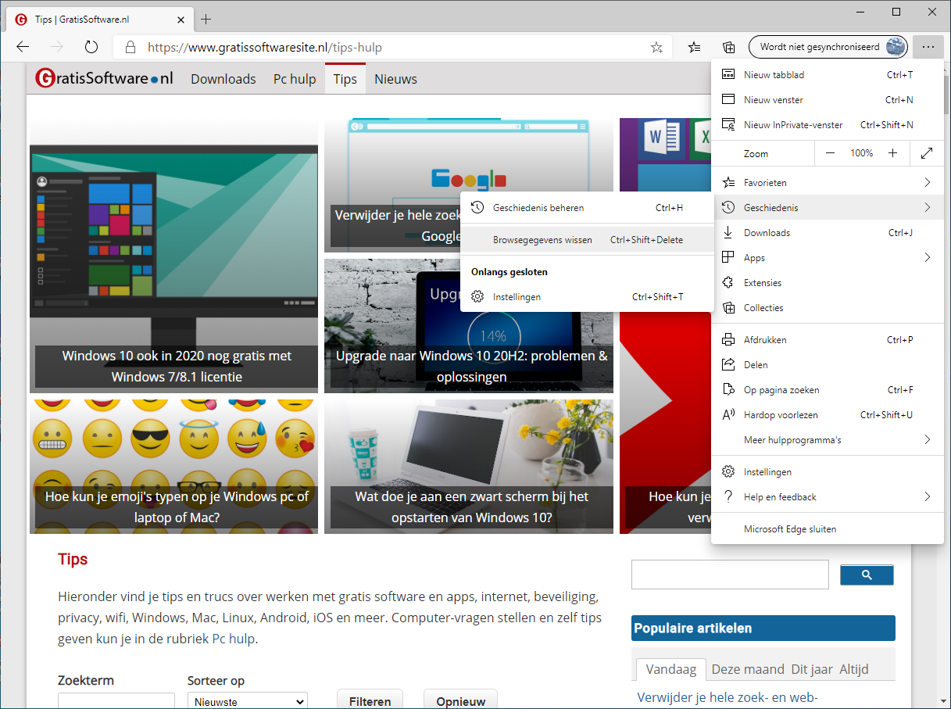Expand the Favorieten submenu
The image size is (951, 709).
(x=828, y=183)
